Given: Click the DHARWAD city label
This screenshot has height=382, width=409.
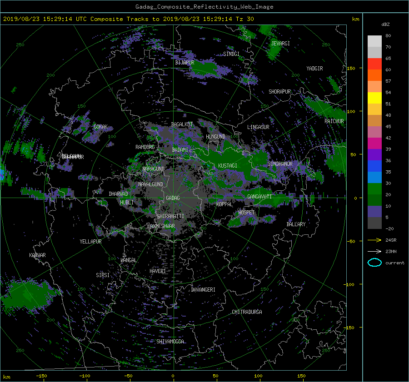Looking at the screenshot, I should [x=118, y=194].
